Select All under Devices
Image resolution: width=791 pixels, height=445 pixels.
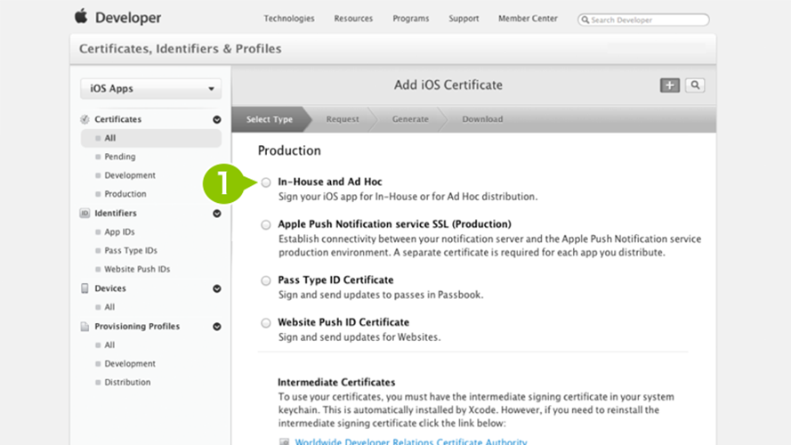click(109, 307)
